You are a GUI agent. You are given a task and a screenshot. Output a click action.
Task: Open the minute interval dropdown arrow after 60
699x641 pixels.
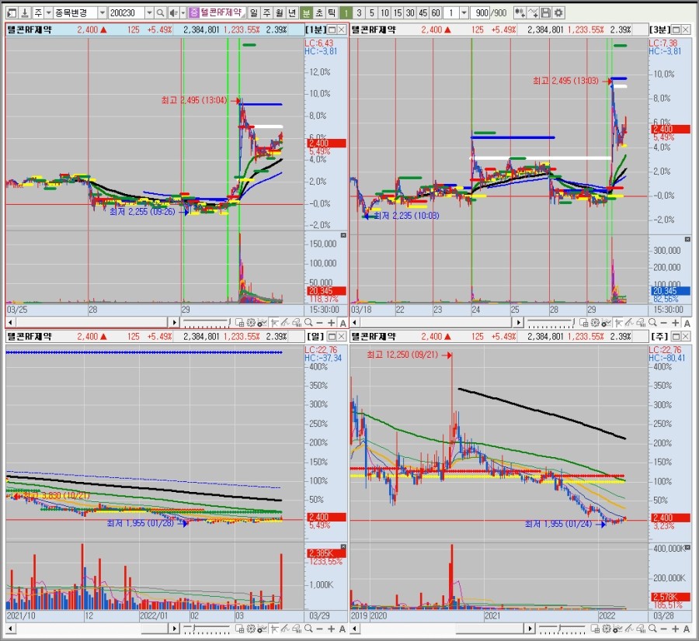pyautogui.click(x=464, y=13)
